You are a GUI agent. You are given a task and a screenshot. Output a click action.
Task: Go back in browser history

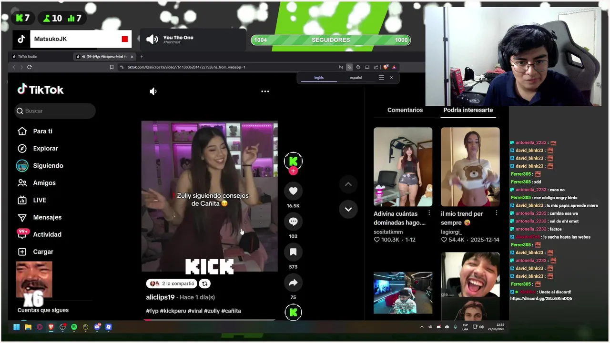14,67
